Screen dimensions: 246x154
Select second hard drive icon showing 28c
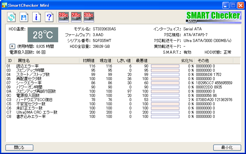pyautogui.click(x=76, y=17)
